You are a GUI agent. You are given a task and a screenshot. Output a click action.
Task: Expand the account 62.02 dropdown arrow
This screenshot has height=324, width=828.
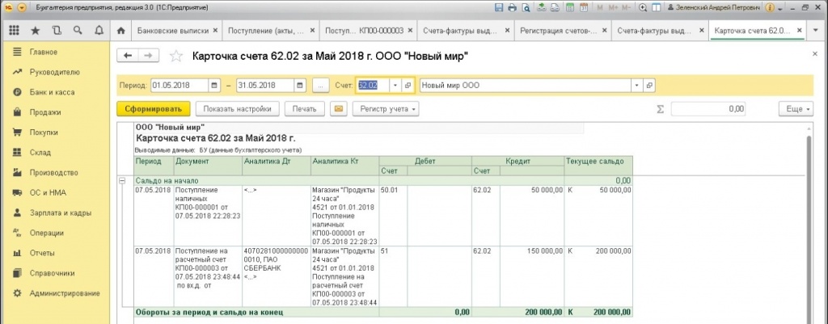[x=395, y=85]
